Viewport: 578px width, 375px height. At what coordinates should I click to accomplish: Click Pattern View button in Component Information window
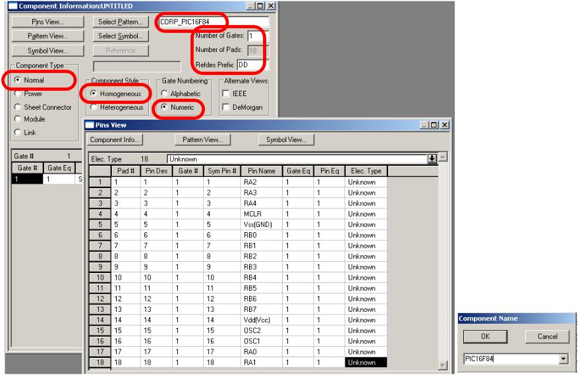(x=47, y=36)
